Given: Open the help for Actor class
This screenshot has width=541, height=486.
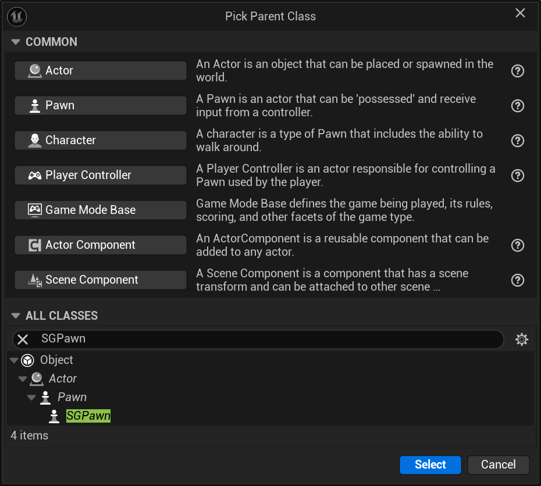Looking at the screenshot, I should click(517, 70).
